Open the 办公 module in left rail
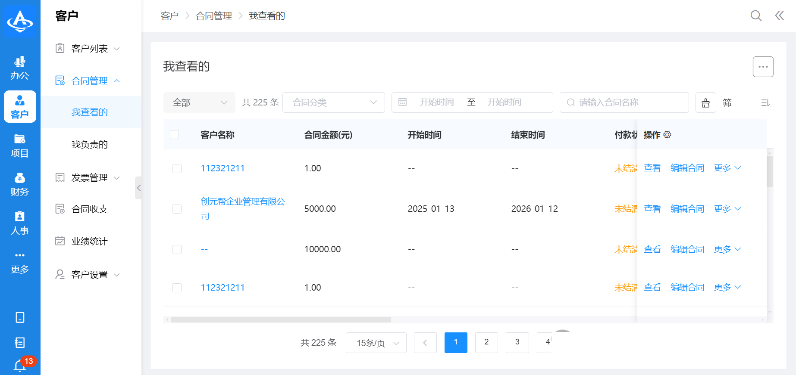This screenshot has width=796, height=375. pyautogui.click(x=20, y=68)
